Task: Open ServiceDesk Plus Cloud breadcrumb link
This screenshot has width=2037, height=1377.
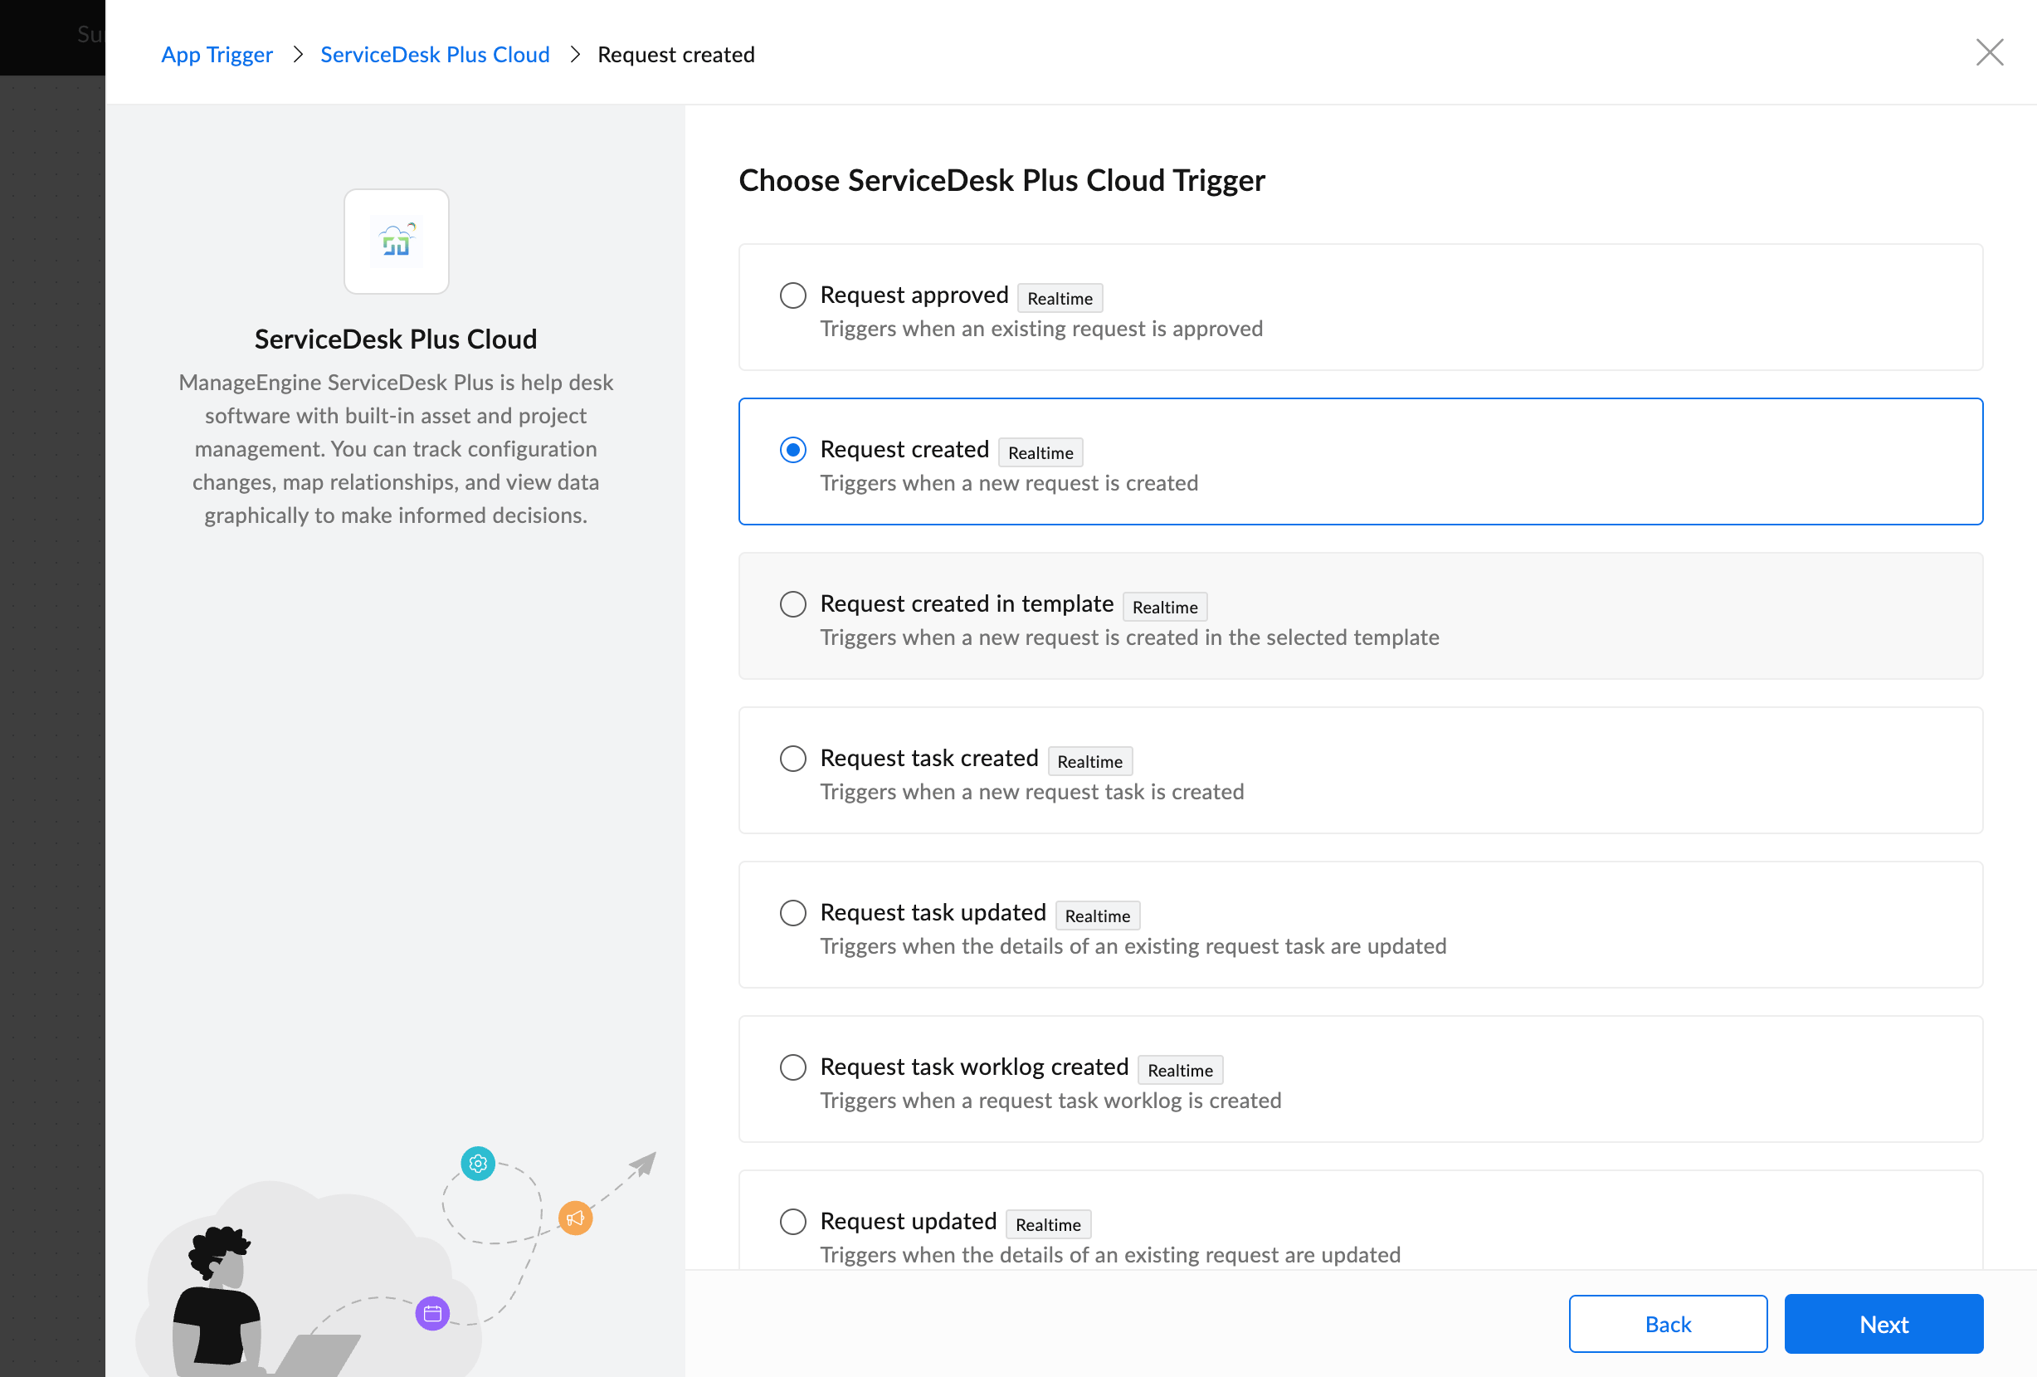Action: click(435, 55)
